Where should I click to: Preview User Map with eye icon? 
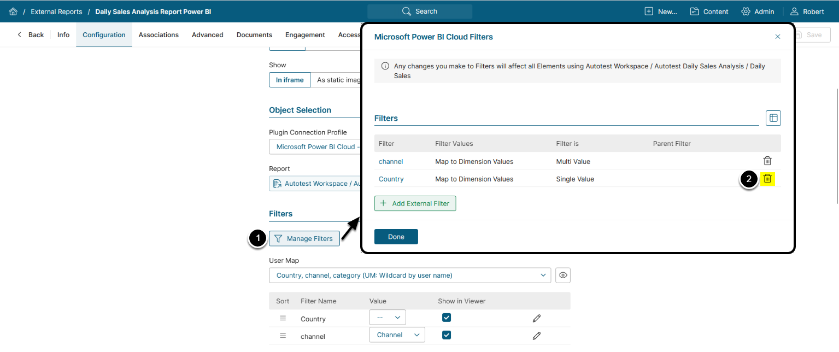(x=562, y=275)
